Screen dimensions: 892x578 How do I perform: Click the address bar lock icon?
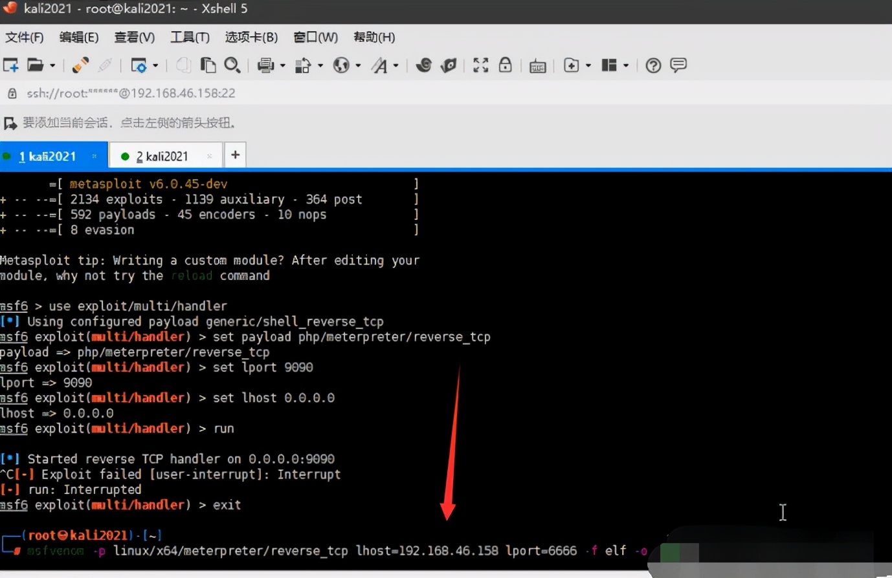click(x=12, y=93)
